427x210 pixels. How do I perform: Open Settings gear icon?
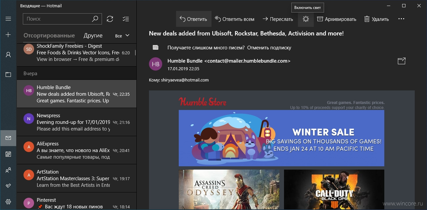tap(8, 202)
